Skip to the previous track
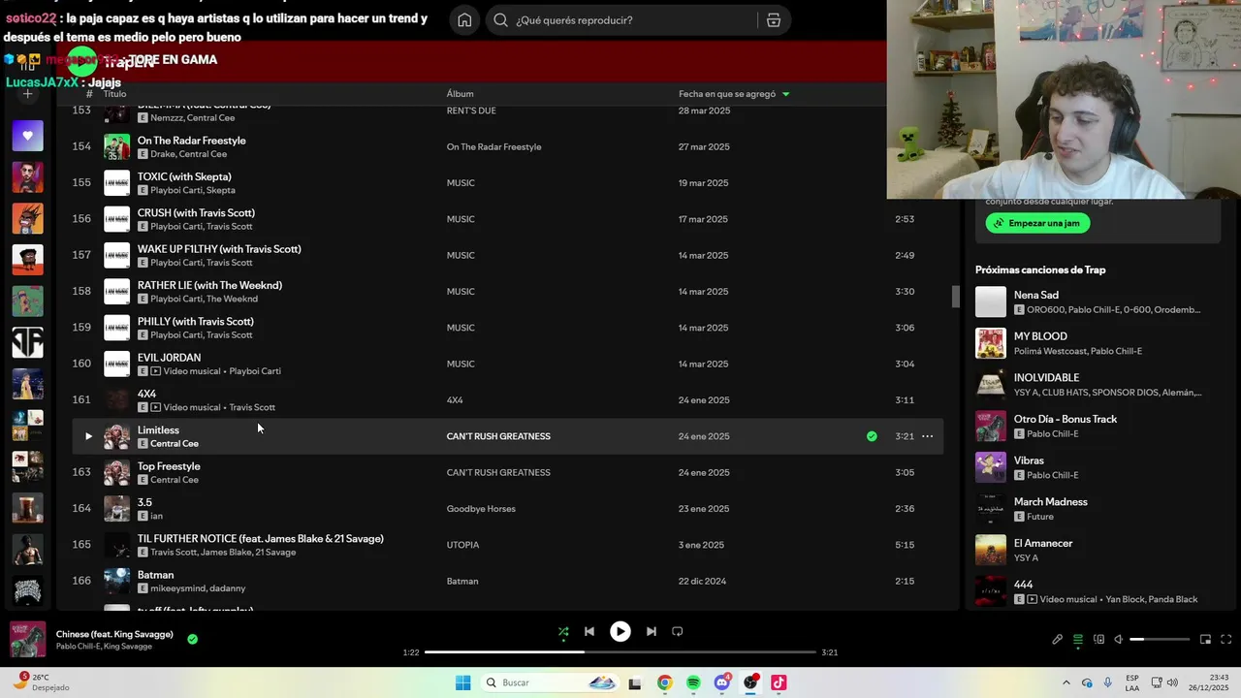 pyautogui.click(x=589, y=631)
